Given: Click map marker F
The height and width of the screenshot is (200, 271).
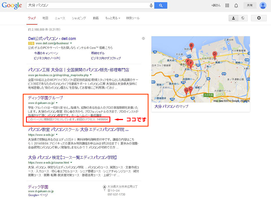Looking at the screenshot, I should 191,64.
